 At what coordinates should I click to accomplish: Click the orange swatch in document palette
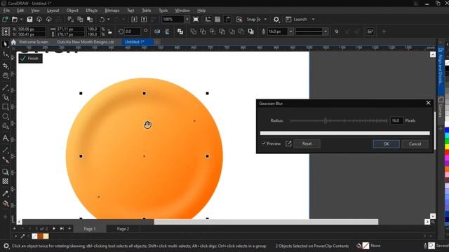[x=41, y=236]
